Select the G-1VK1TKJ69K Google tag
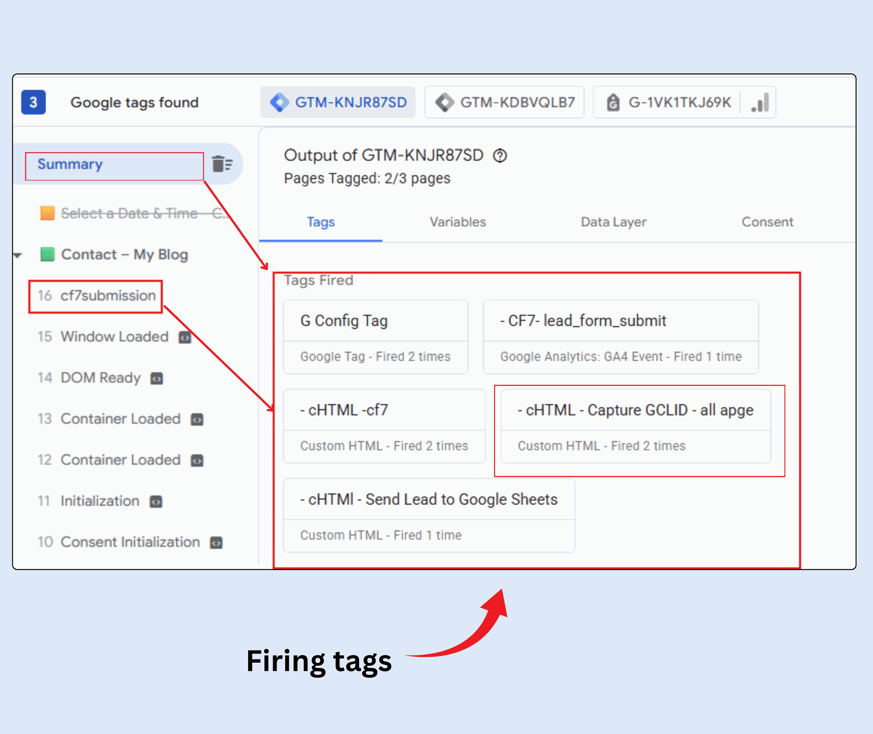873x734 pixels. tap(668, 102)
